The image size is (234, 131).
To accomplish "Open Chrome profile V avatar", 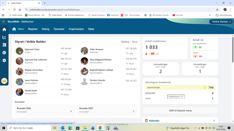I will 225,10.
